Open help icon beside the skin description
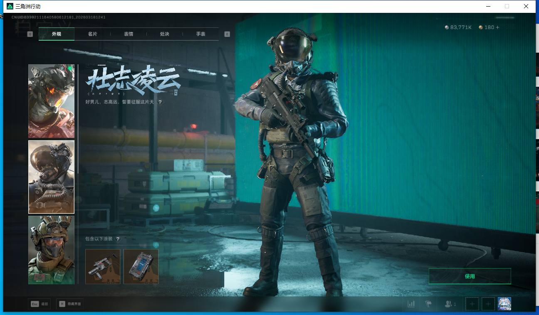This screenshot has height=315, width=539. [x=160, y=102]
